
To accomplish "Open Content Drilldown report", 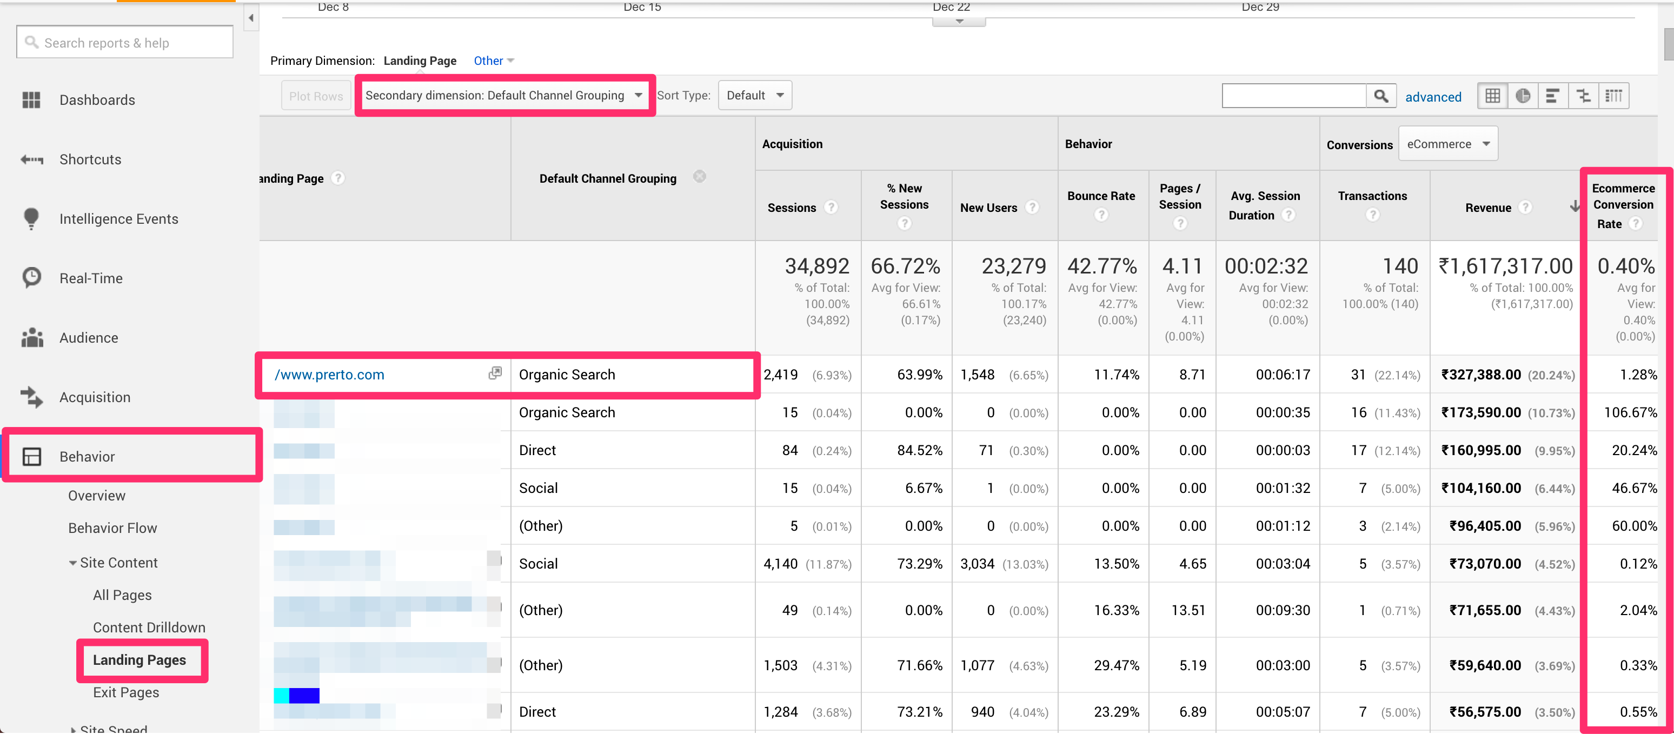I will 149,628.
